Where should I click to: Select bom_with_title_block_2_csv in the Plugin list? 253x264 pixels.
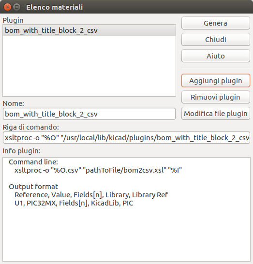click(x=89, y=30)
